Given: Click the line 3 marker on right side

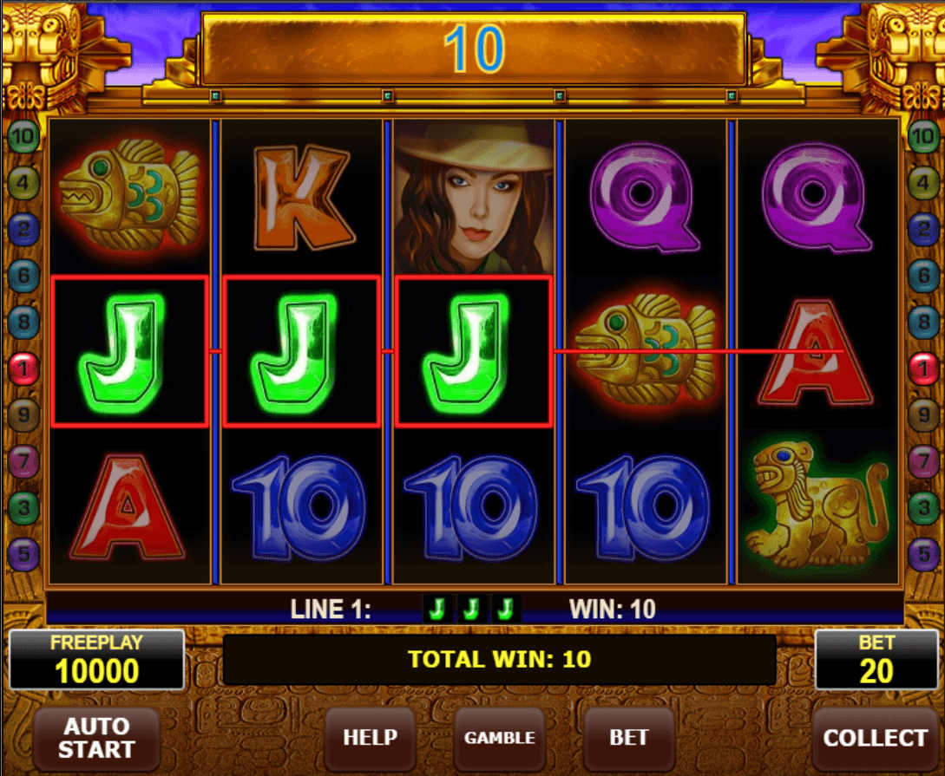Looking at the screenshot, I should click(x=922, y=507).
